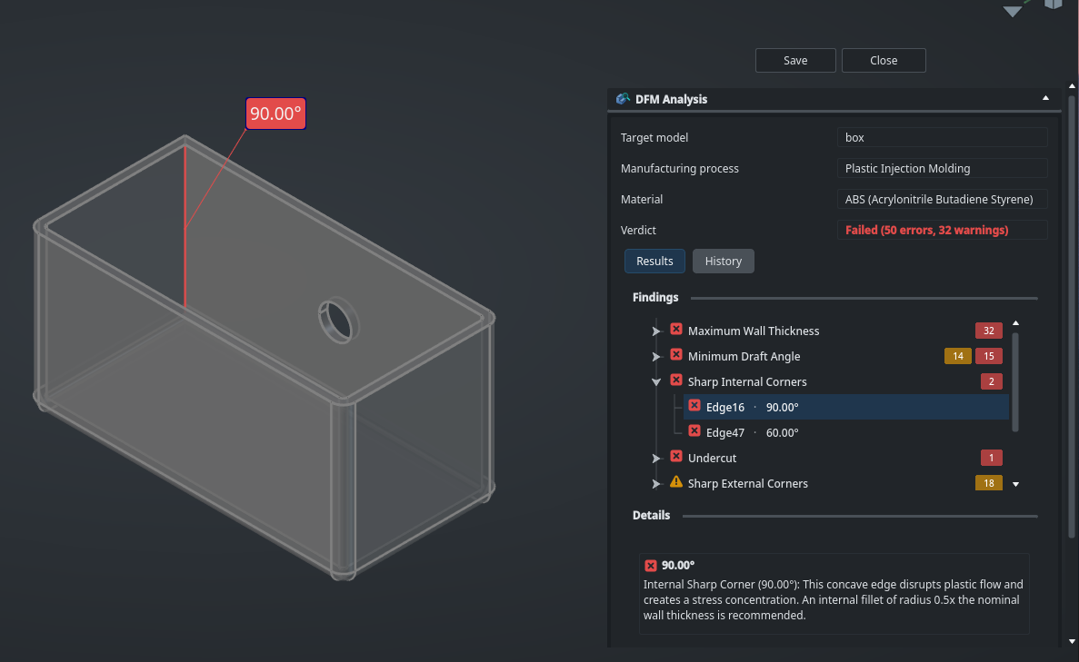Select the Results tab

654,261
